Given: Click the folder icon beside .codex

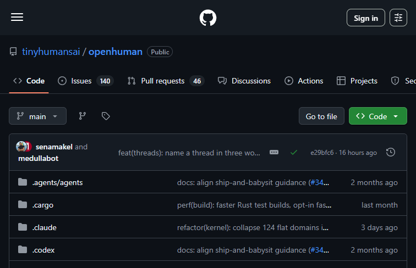Looking at the screenshot, I should pos(23,249).
